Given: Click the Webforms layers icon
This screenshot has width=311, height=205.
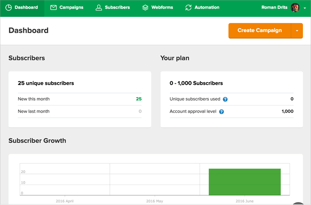Looking at the screenshot, I should [x=145, y=8].
